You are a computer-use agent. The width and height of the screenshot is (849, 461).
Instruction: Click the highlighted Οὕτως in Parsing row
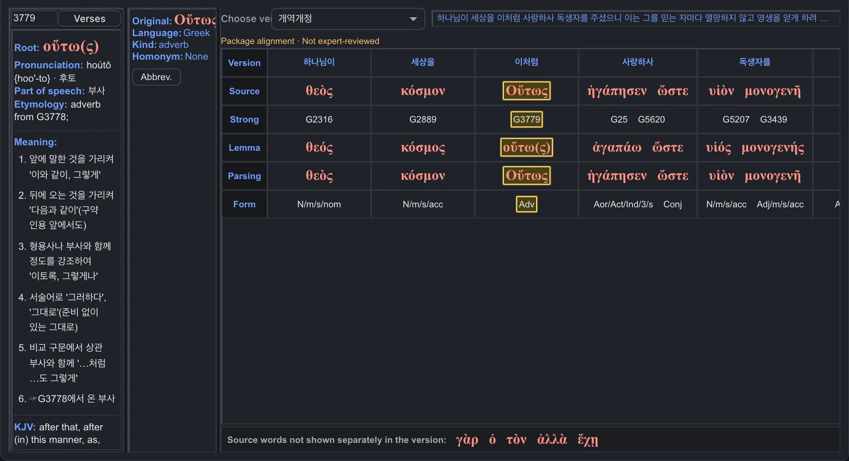pos(527,176)
